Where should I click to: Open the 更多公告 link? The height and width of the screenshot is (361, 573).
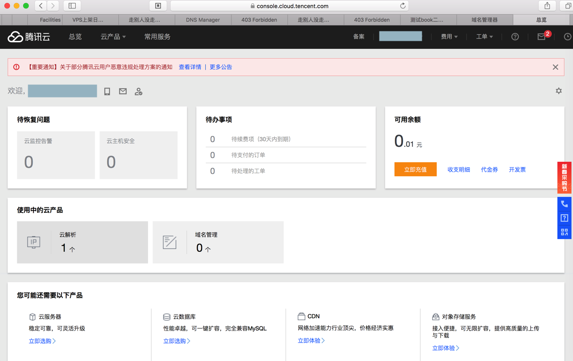tap(221, 67)
